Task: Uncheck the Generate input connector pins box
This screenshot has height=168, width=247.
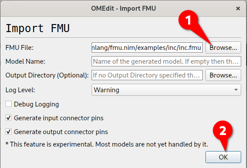Action: 8,118
